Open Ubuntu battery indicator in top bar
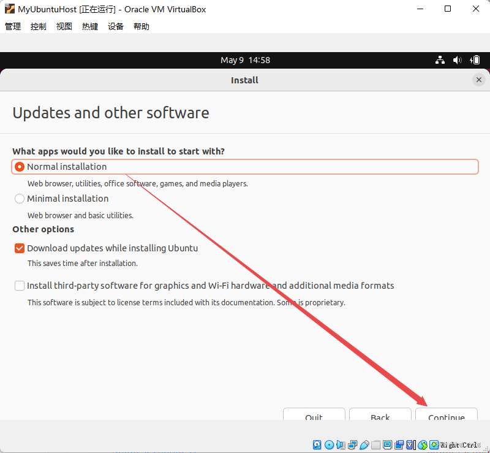 coord(475,59)
